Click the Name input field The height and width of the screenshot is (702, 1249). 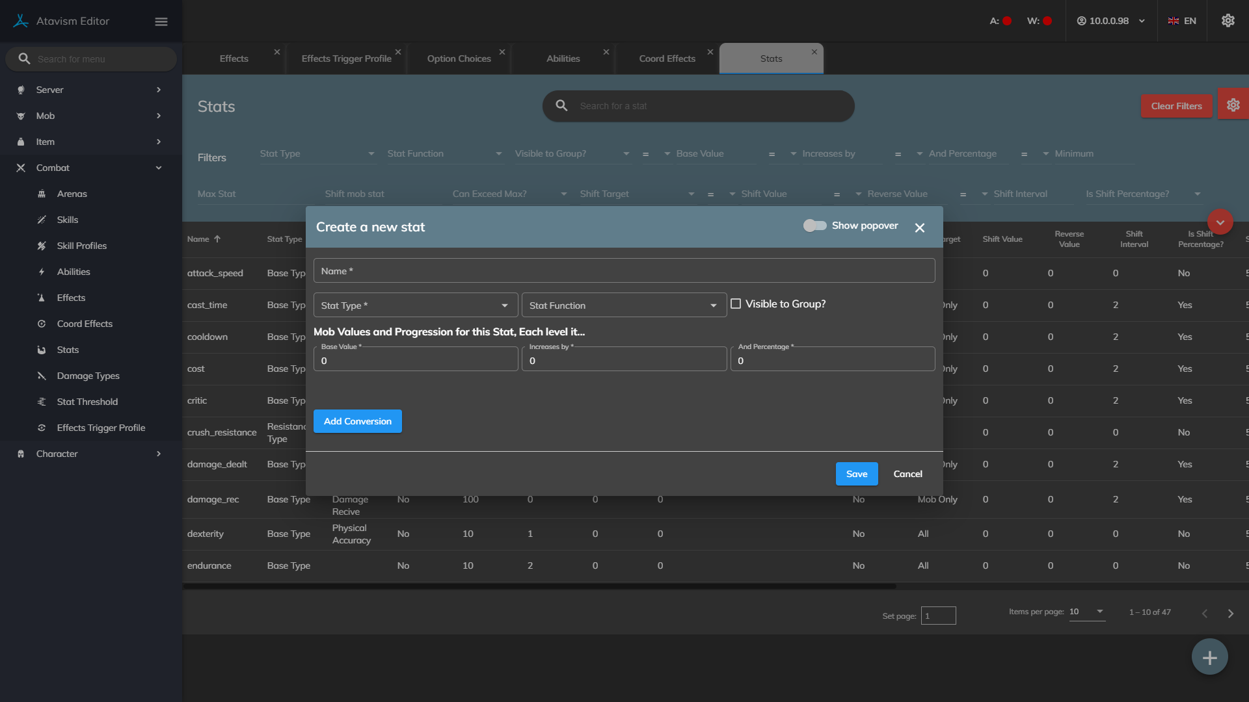623,271
